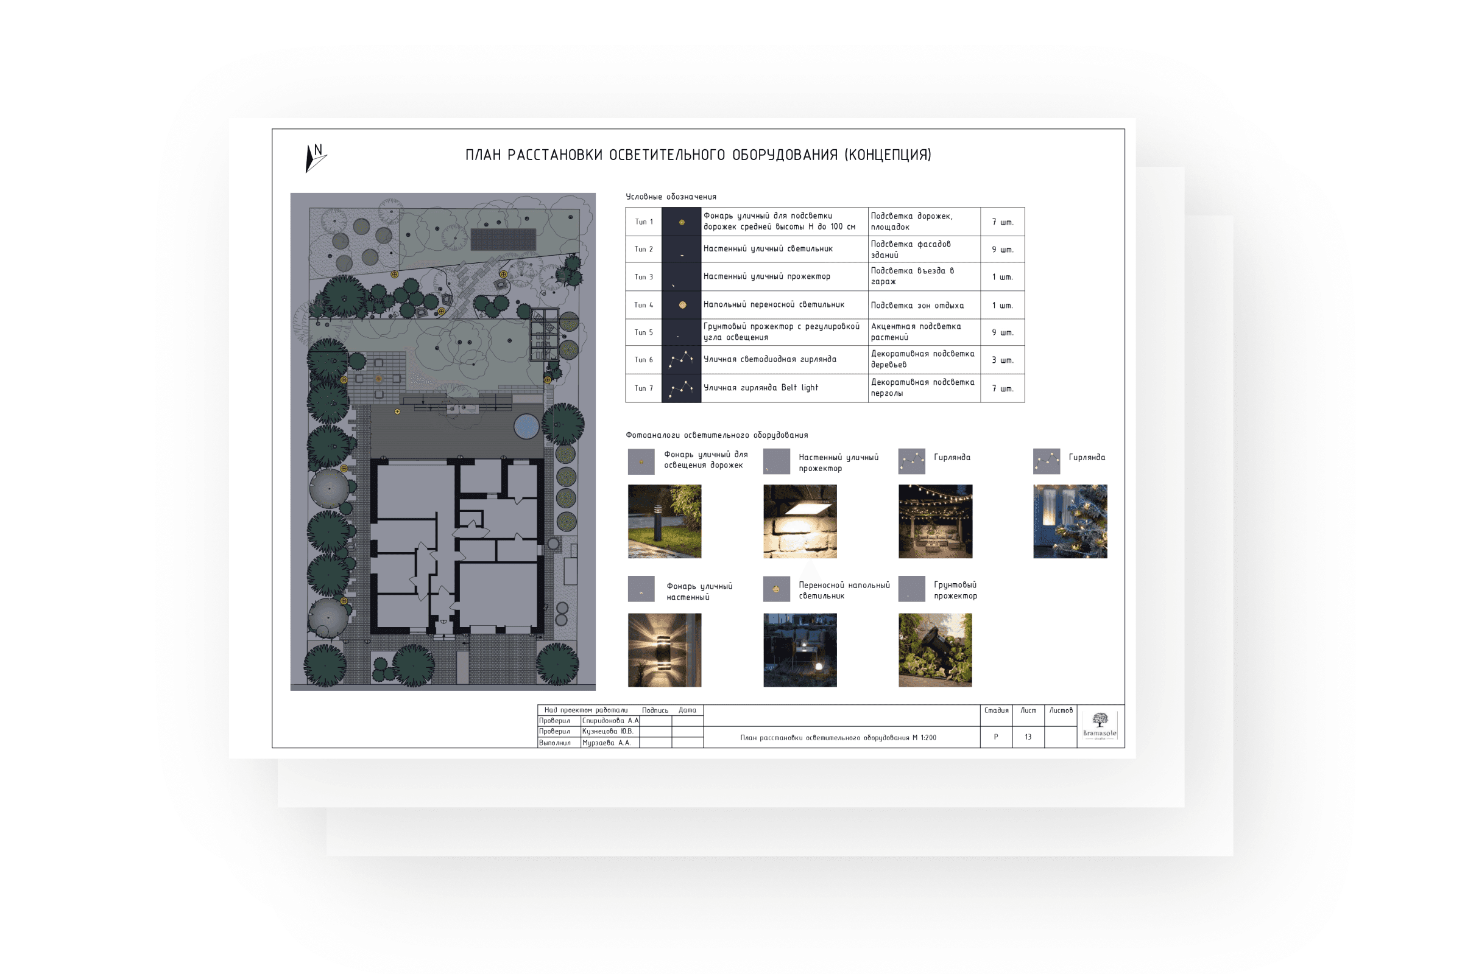Click the Тип 1 street lamp legend symbol
The width and height of the screenshot is (1462, 974).
click(681, 222)
